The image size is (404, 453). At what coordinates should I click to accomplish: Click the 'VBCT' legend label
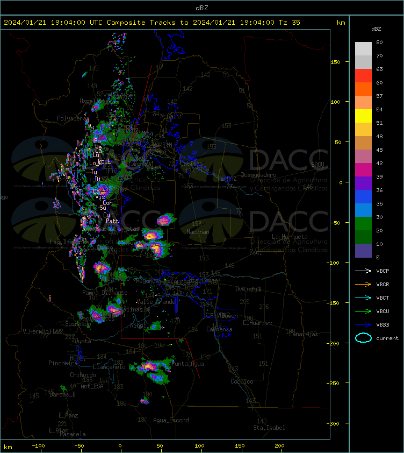click(x=383, y=298)
